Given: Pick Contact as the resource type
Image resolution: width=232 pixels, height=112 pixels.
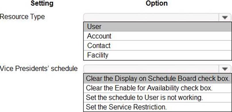Looking at the screenshot, I should tap(158, 45).
